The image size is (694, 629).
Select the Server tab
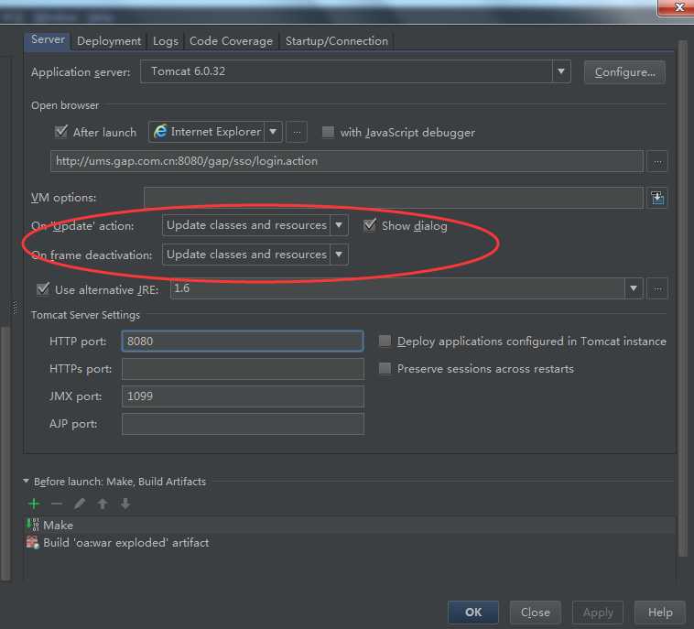48,40
